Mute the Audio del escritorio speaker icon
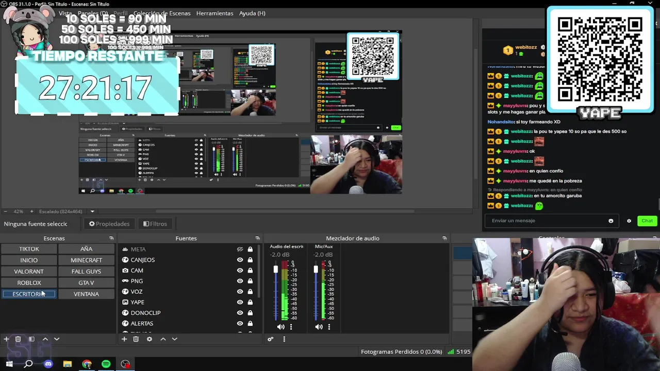 [280, 327]
